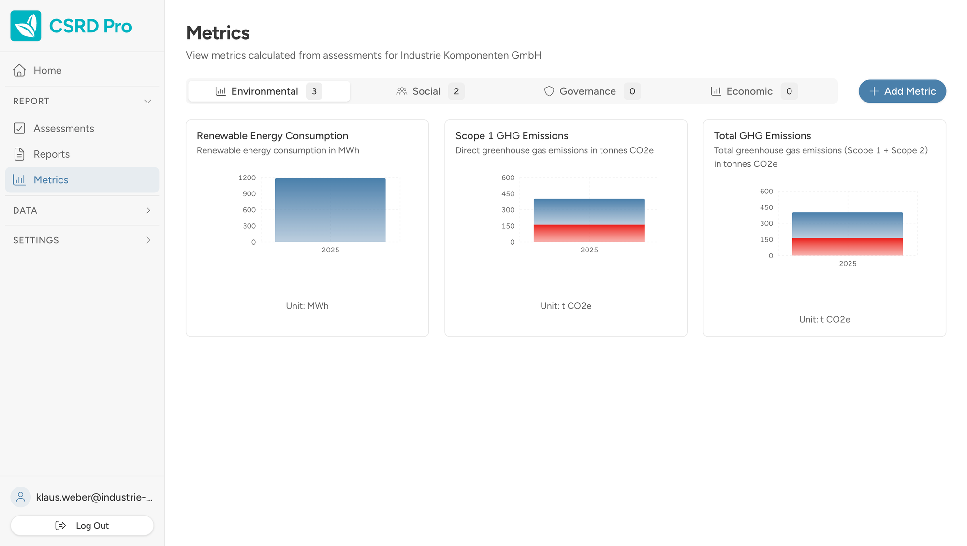Click the plus icon on Add Metric
The width and height of the screenshot is (967, 546).
pos(874,91)
